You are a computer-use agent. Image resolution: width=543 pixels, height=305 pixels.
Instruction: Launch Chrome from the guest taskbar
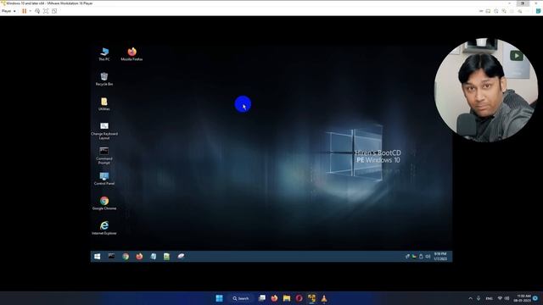(126, 256)
